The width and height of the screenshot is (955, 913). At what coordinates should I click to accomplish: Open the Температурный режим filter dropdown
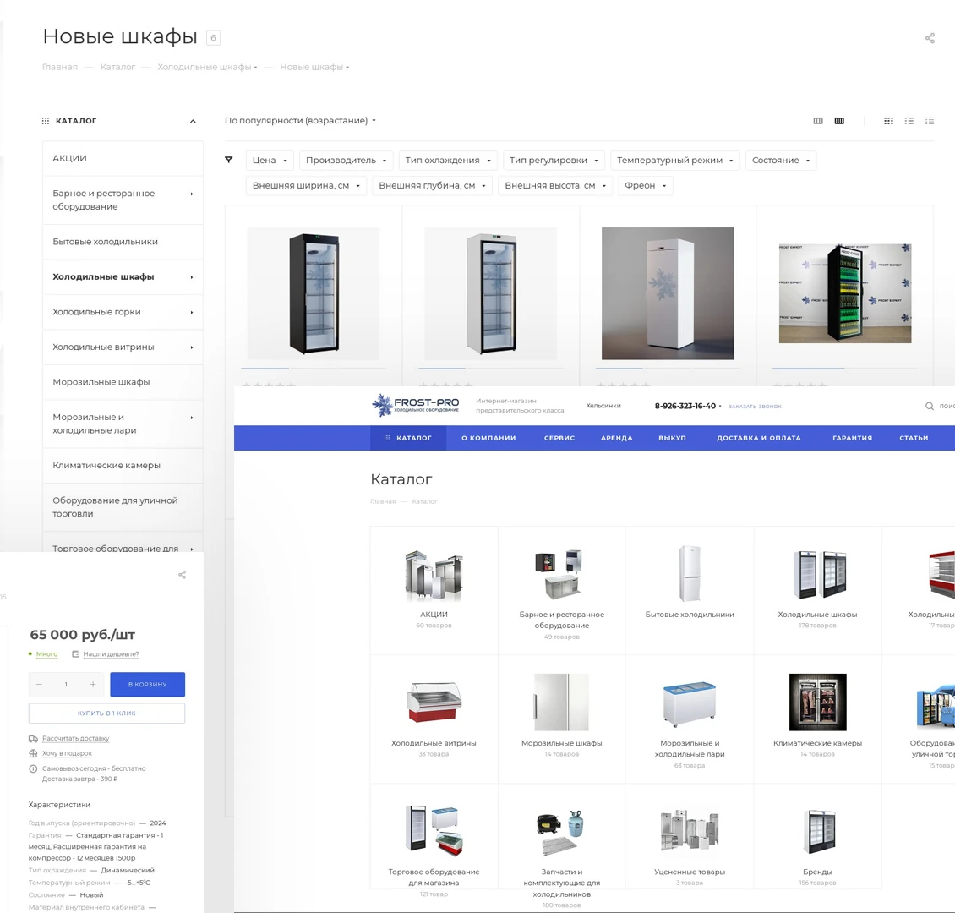click(x=674, y=160)
